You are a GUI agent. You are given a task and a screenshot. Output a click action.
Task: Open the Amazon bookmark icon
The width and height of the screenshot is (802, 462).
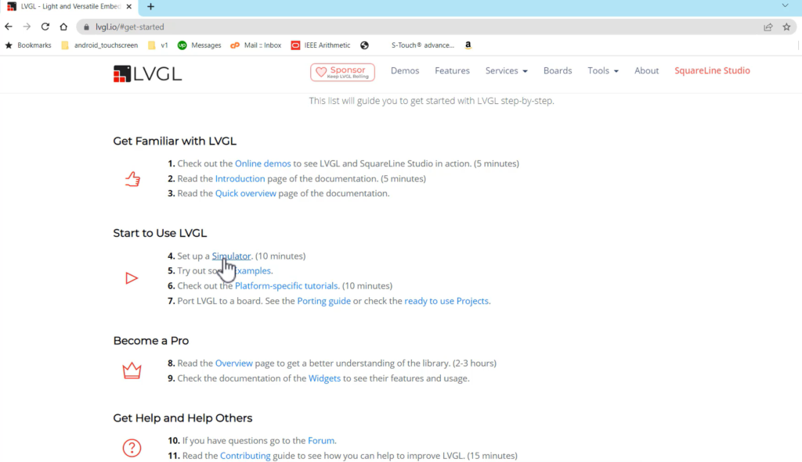468,45
